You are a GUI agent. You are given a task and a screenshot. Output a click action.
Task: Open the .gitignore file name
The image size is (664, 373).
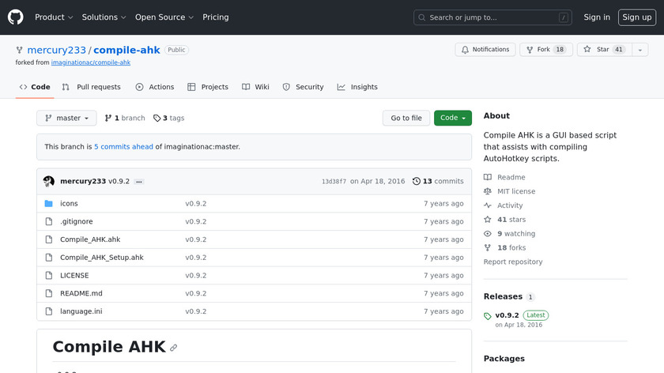click(76, 221)
